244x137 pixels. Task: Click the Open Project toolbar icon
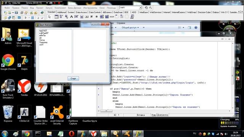26,13
